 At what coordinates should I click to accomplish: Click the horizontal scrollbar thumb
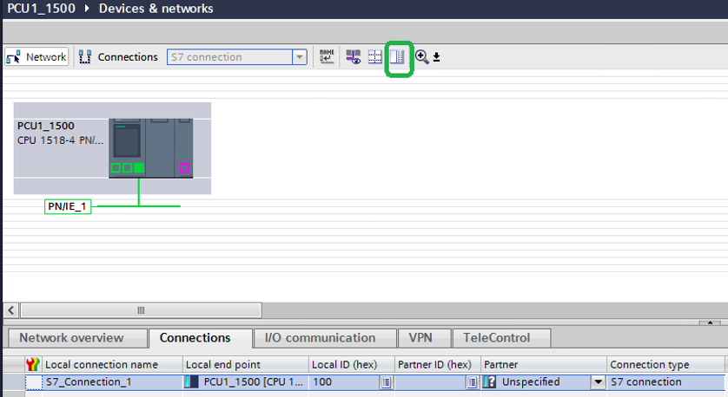pos(141,310)
